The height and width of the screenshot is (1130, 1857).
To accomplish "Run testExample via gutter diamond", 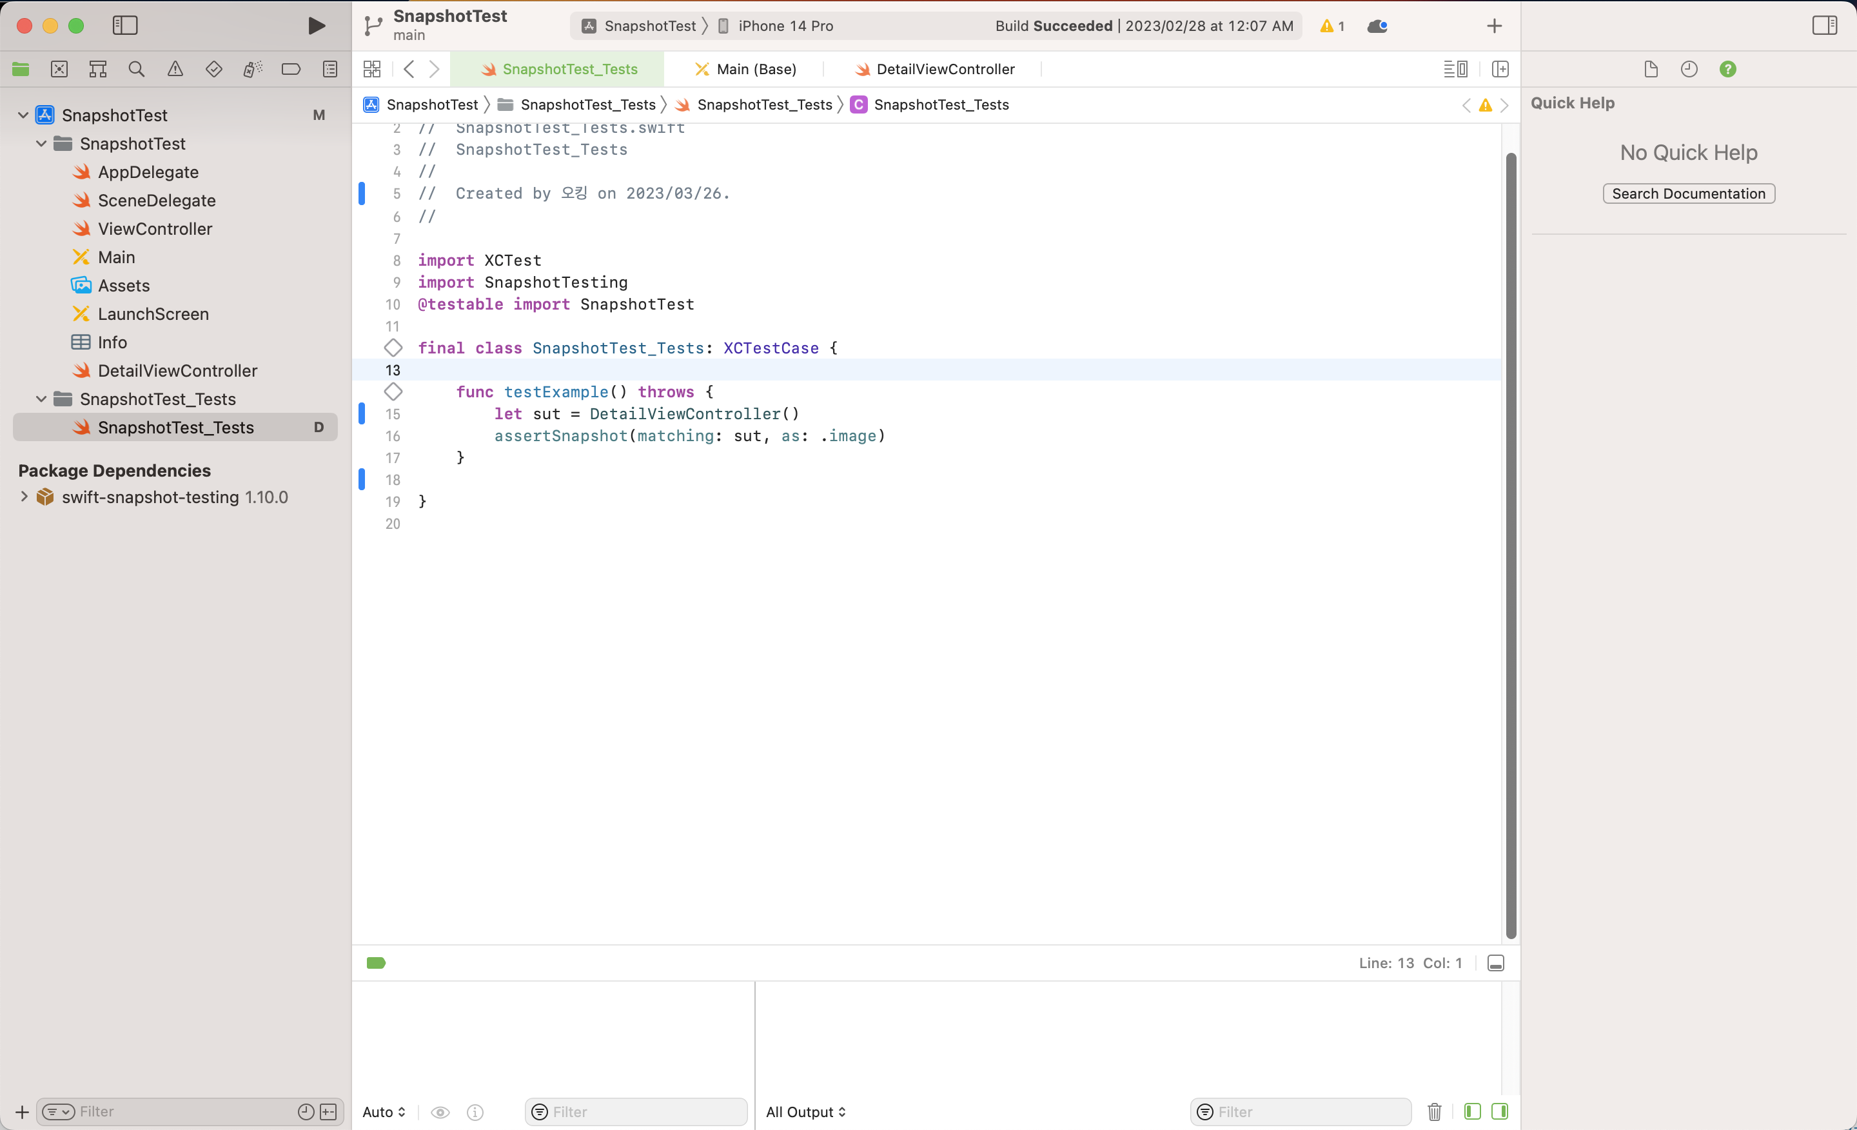I will coord(393,392).
